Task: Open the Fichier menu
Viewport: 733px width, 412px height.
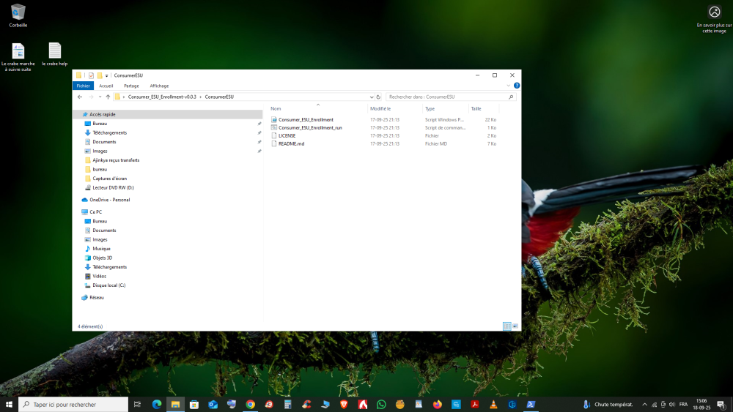Action: pos(83,86)
